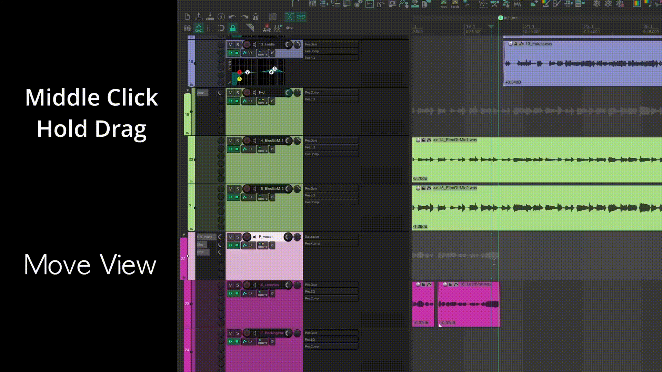
Task: Open ReaGate FX slot on 13_Fiddle
Action: tap(330, 44)
